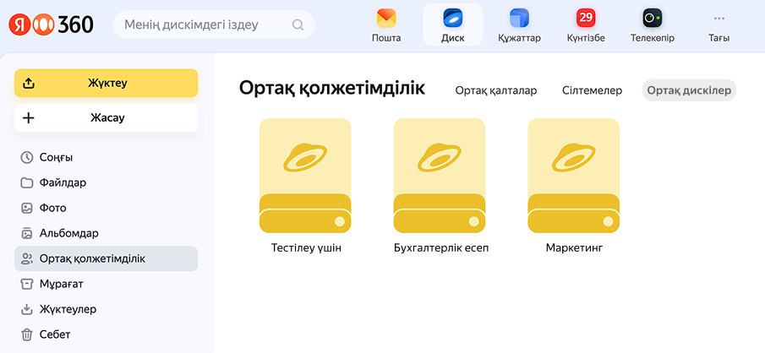
Task: Open Себет trash in sidebar
Action: (55, 334)
